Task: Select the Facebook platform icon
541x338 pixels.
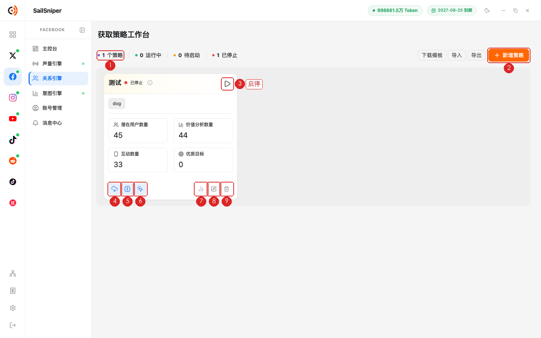Action: [13, 77]
